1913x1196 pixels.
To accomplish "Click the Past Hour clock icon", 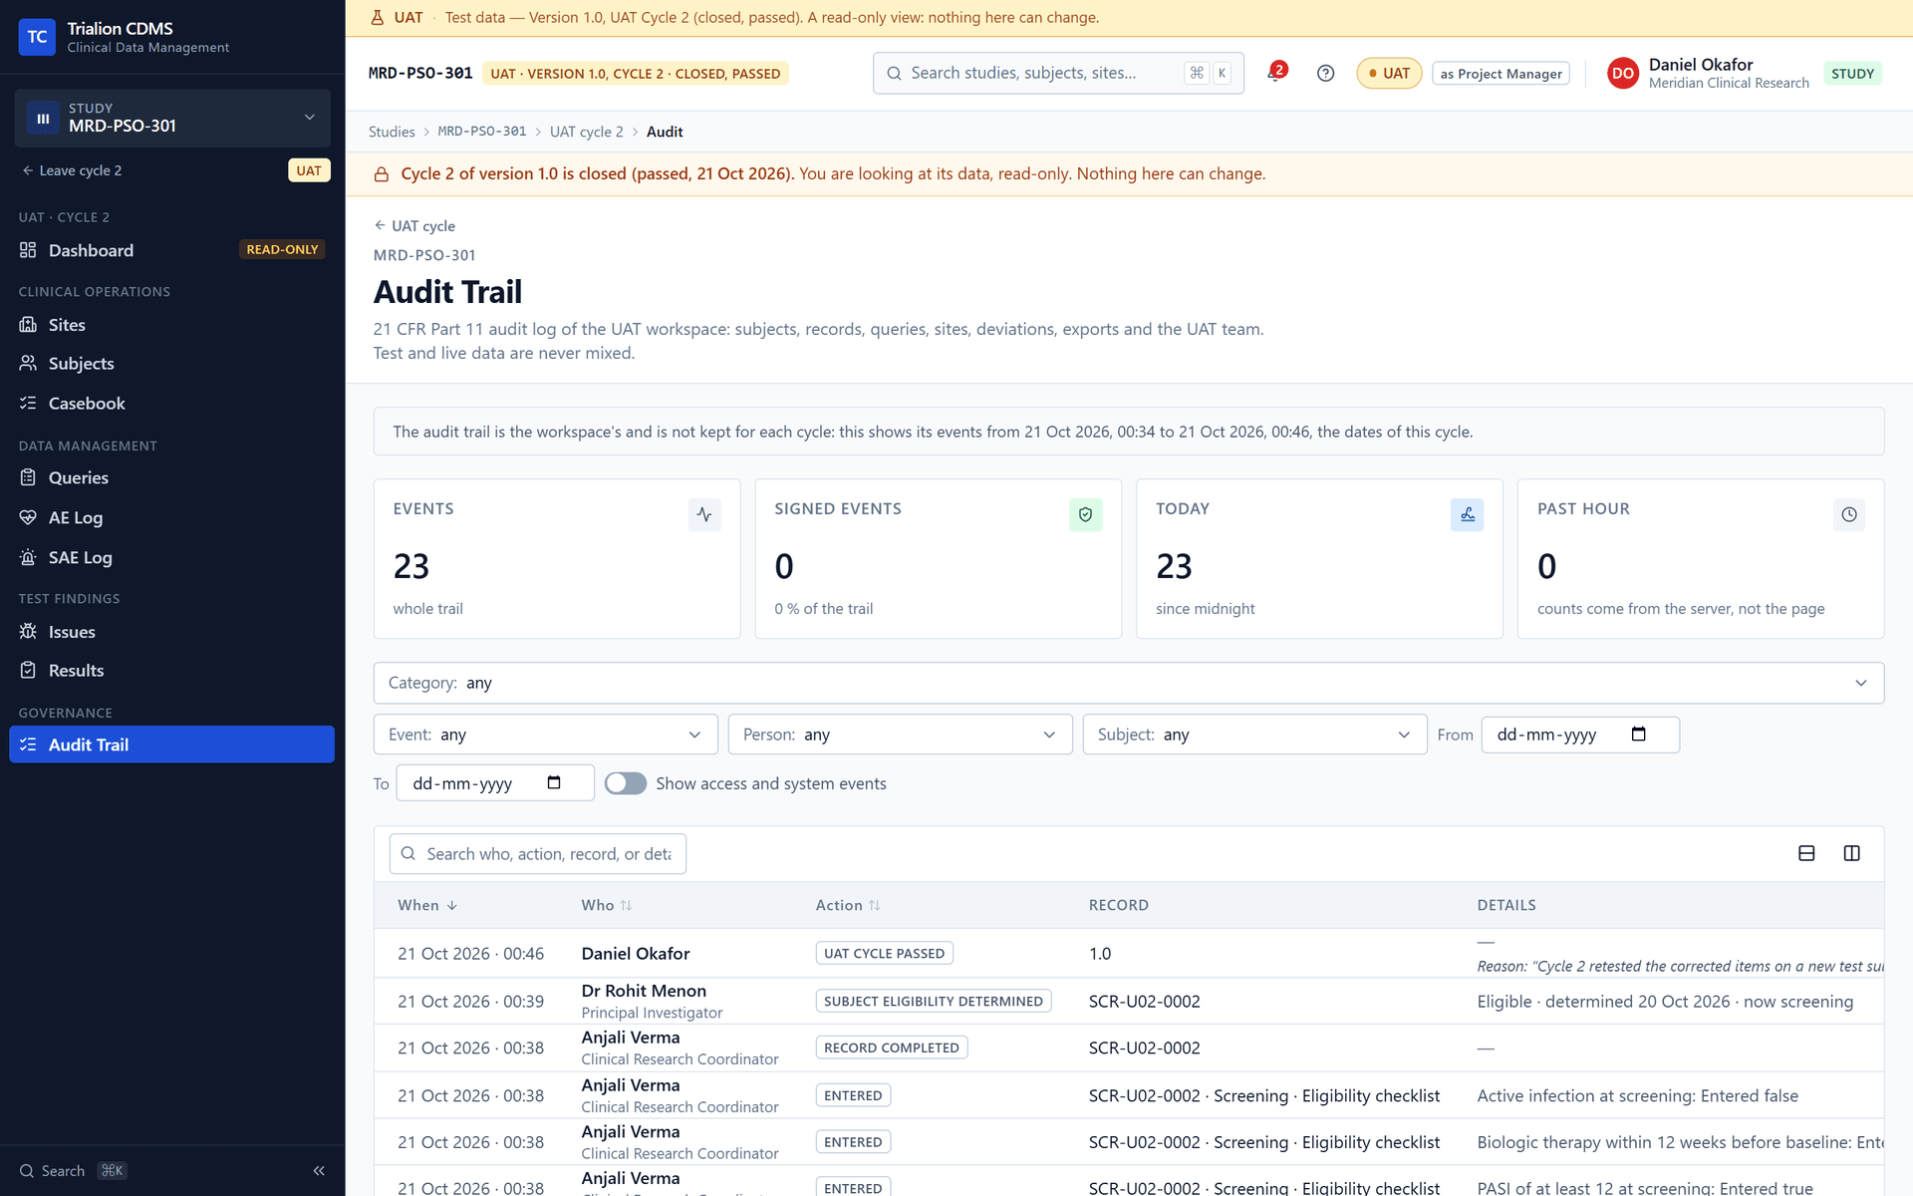I will [1849, 514].
